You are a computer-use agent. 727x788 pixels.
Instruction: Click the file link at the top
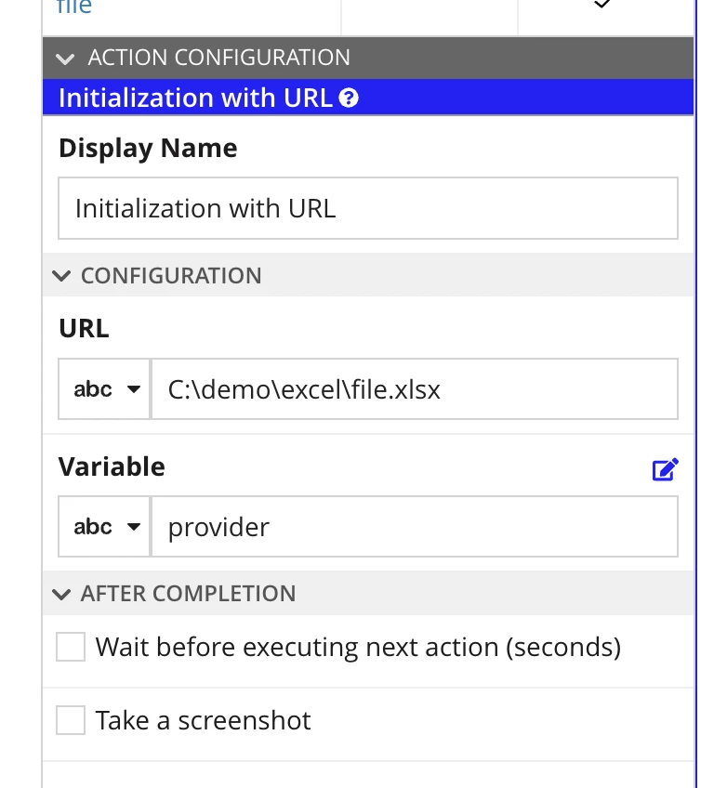[x=73, y=7]
